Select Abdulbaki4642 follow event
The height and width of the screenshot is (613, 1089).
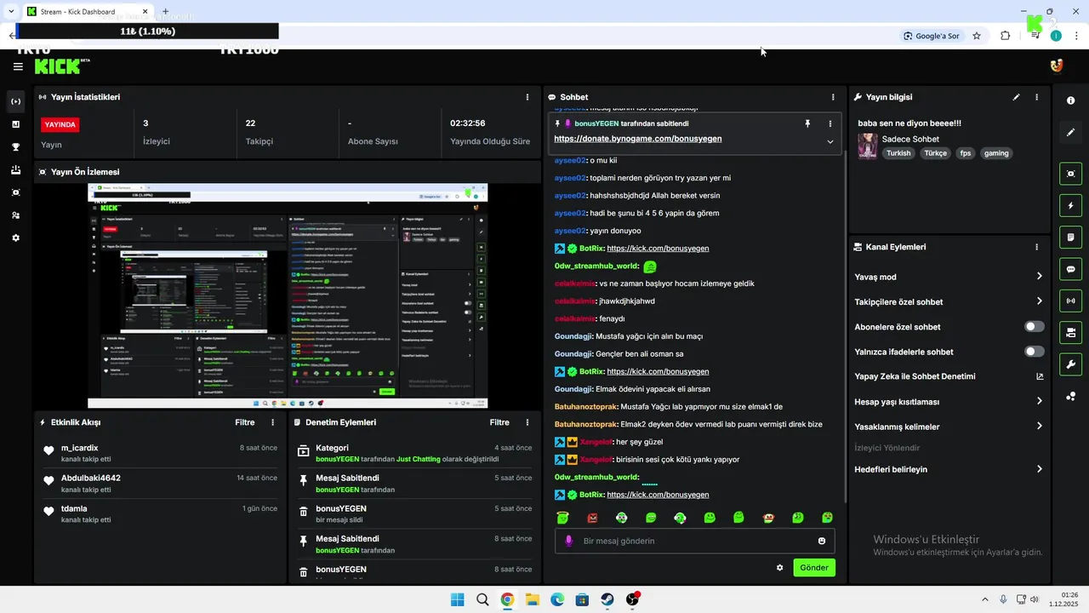(x=160, y=484)
